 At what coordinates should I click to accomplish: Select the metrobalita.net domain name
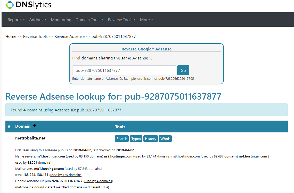tap(30, 138)
